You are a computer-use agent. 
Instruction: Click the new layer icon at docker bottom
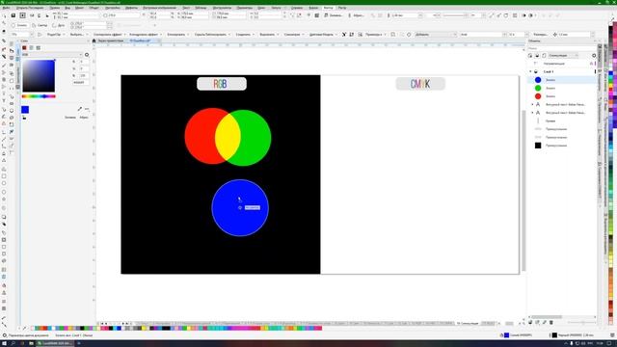[x=530, y=322]
